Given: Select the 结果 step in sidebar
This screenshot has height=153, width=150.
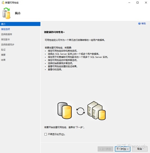Looking at the screenshot, I should (x=3, y=60).
